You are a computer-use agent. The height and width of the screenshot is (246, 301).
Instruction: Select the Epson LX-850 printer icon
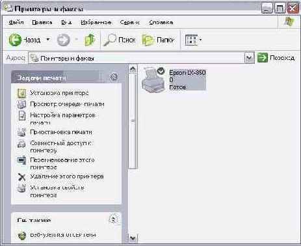153,80
